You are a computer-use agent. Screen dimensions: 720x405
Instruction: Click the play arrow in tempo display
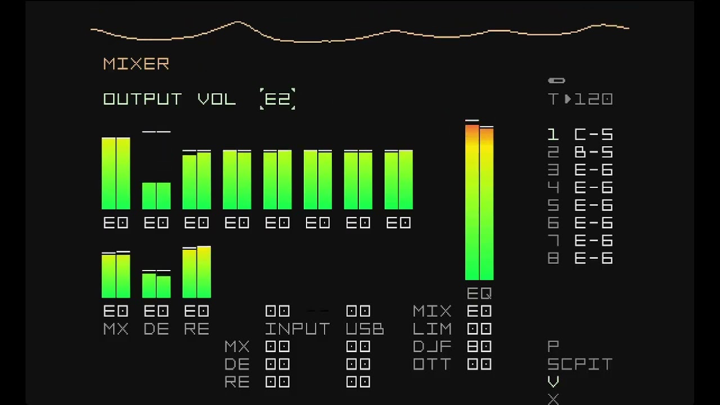(x=568, y=99)
